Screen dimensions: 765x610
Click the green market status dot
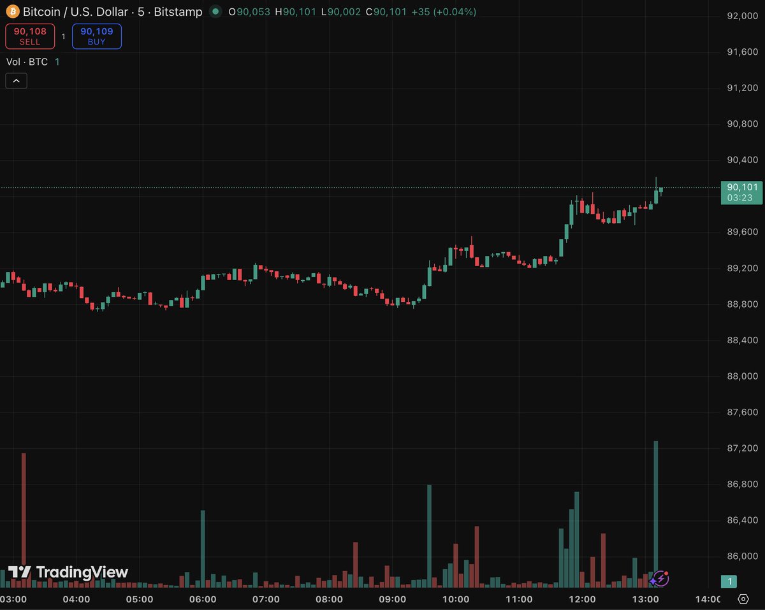(215, 11)
